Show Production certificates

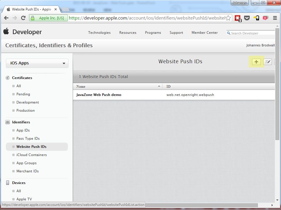[25, 111]
